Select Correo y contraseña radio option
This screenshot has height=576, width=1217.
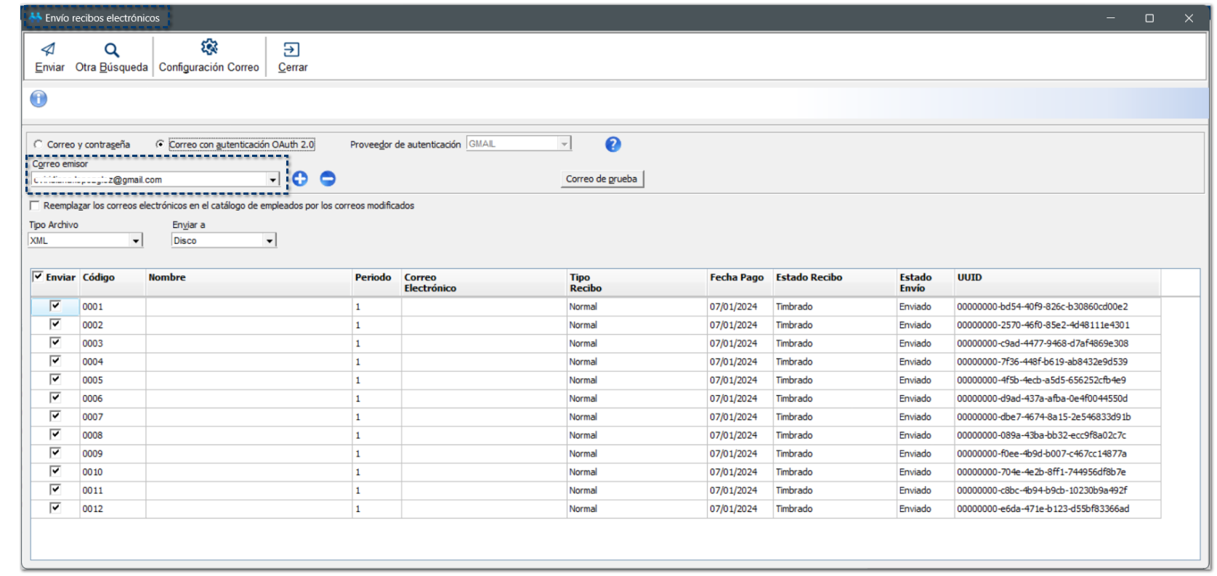coord(39,145)
